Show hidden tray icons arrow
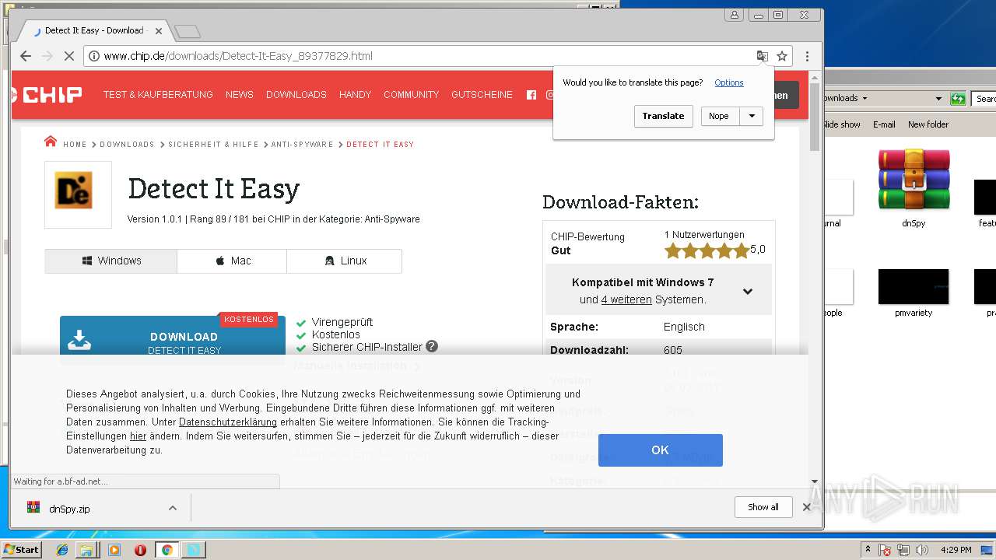This screenshot has height=560, width=996. click(x=868, y=550)
